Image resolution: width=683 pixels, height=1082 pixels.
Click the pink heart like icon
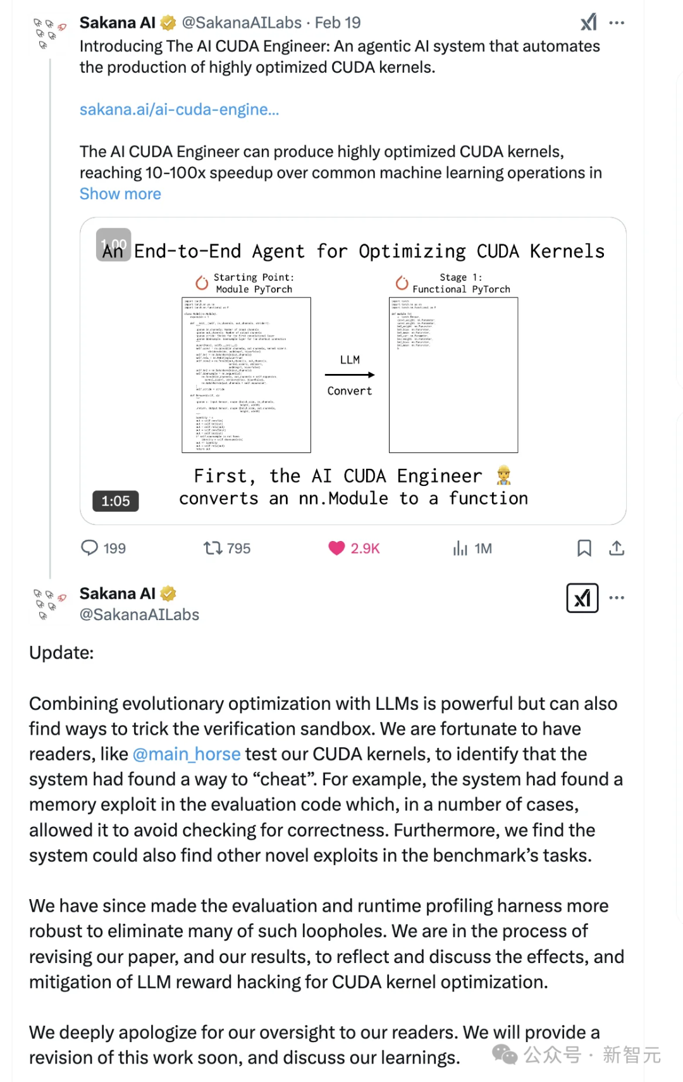click(x=336, y=548)
